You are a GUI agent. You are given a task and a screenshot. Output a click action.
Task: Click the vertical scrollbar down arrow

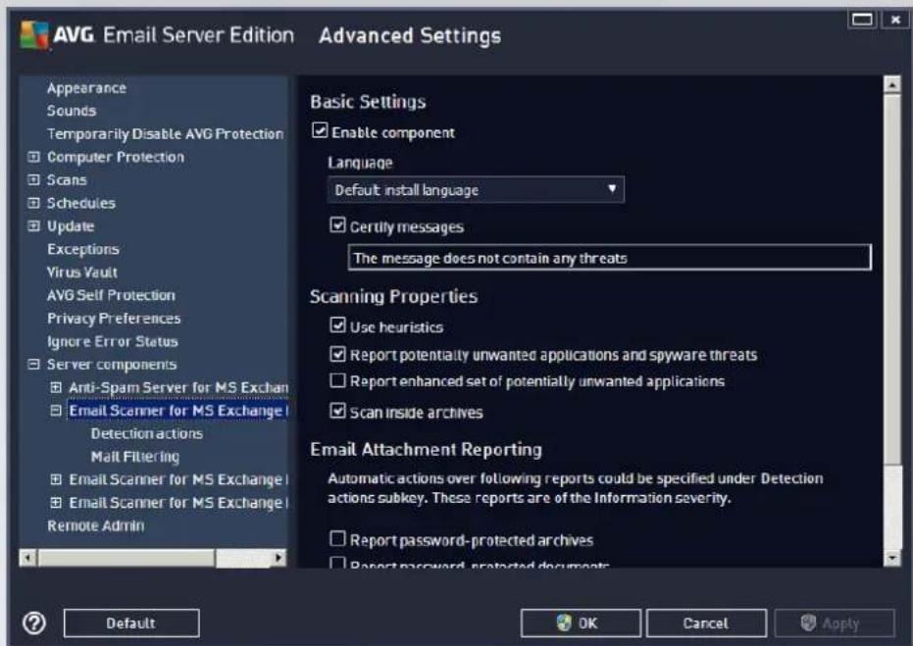(x=892, y=558)
